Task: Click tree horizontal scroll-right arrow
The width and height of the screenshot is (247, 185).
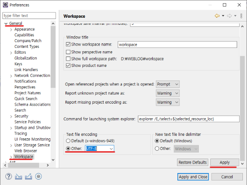Action: tap(48, 165)
